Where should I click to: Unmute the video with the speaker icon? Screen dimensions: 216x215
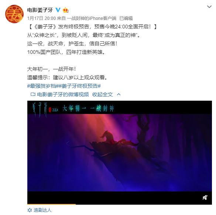[x=205, y=197]
